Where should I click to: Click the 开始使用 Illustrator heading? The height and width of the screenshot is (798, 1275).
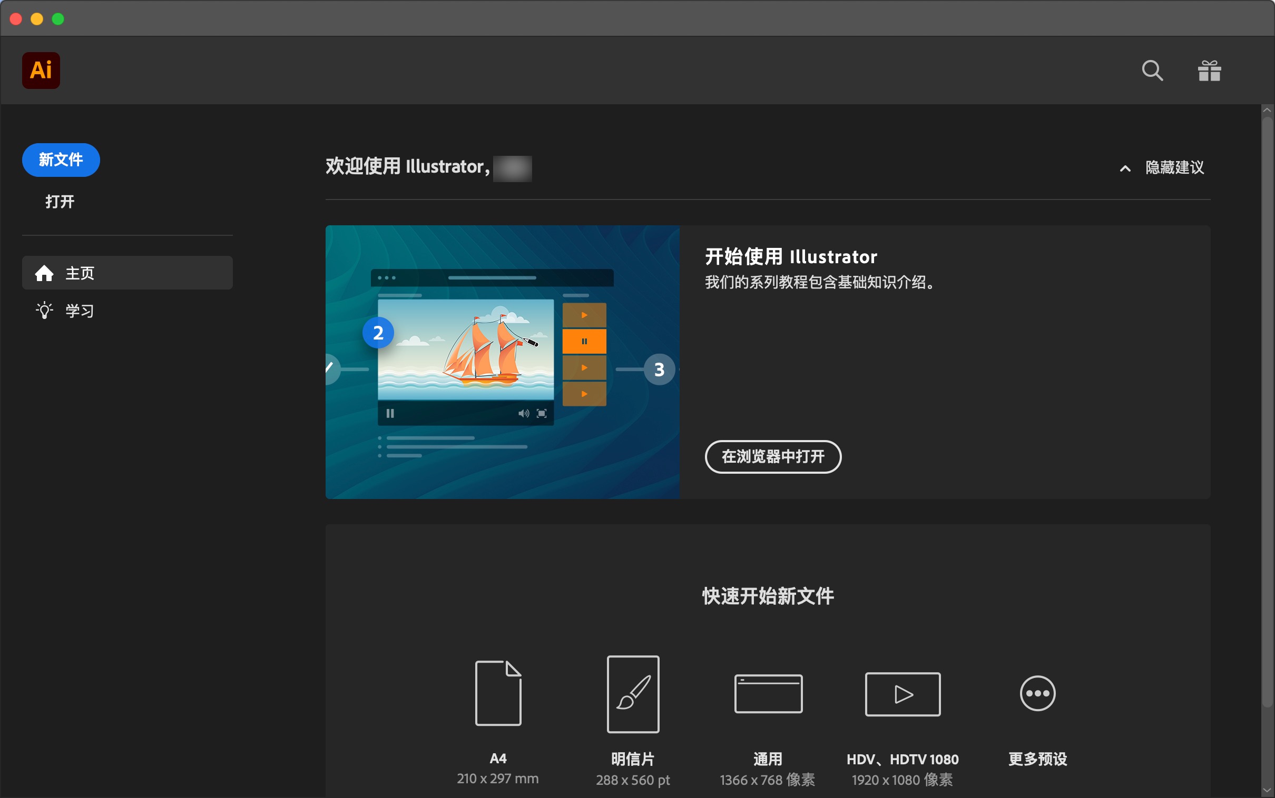tap(791, 256)
